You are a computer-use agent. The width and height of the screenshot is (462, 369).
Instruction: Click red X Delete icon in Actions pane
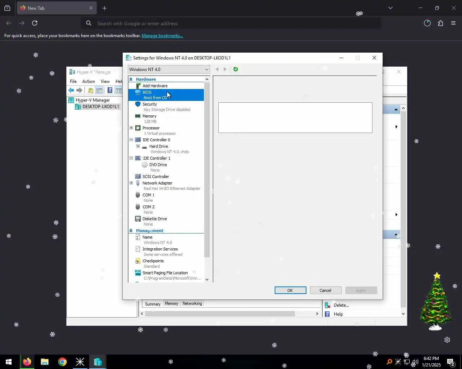coord(327,305)
